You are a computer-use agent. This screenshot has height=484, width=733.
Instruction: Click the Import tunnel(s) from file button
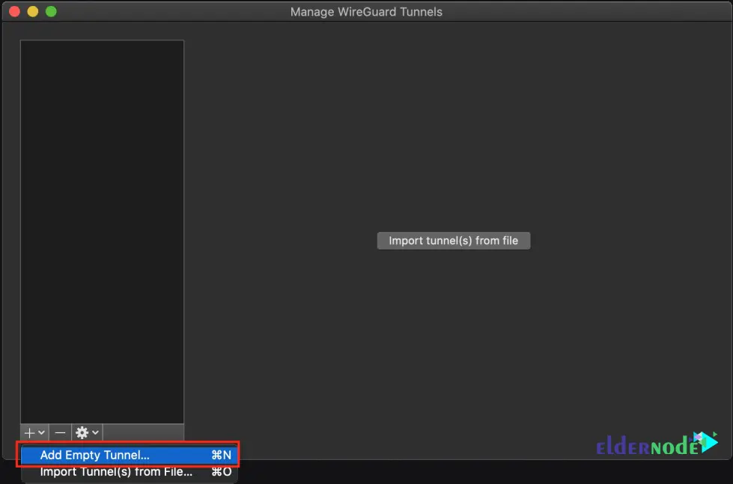tap(453, 241)
